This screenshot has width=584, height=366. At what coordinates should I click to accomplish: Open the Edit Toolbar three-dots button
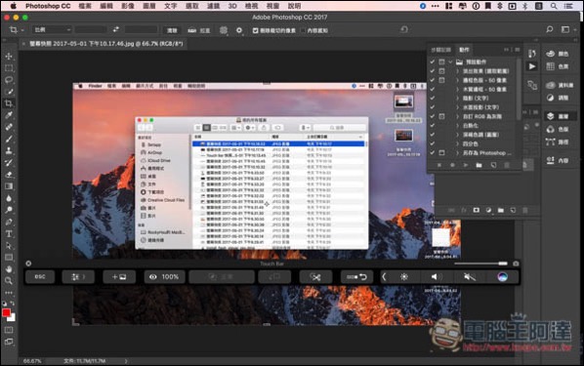(x=9, y=293)
